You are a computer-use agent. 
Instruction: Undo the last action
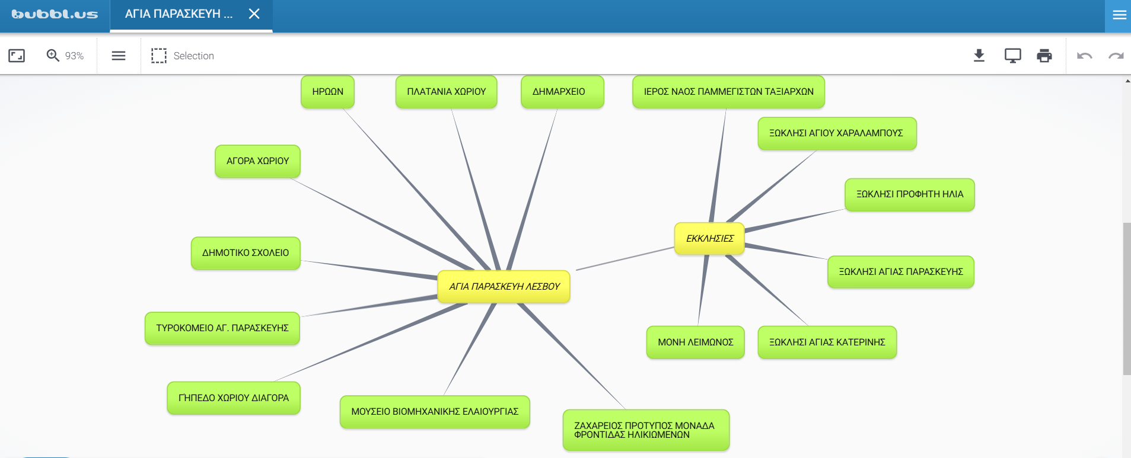(x=1084, y=56)
